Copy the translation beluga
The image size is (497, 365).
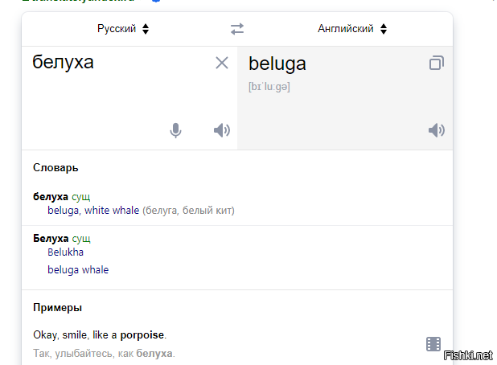(x=436, y=64)
